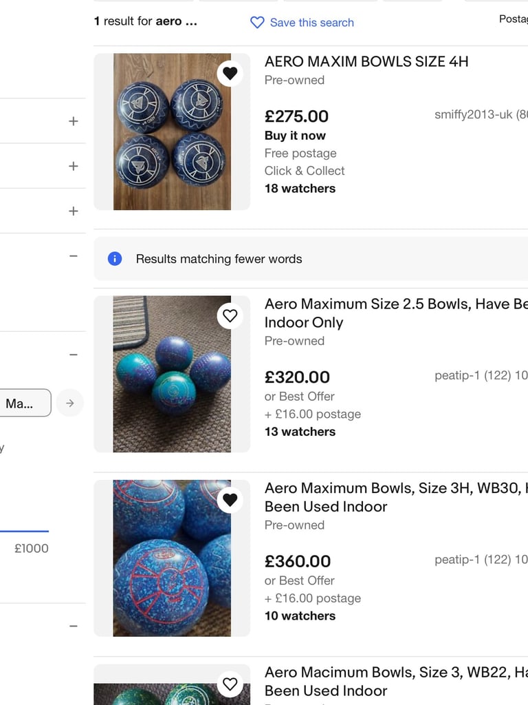Open thumbnail of blue speckled 3H bowls
The width and height of the screenshot is (528, 705).
172,558
